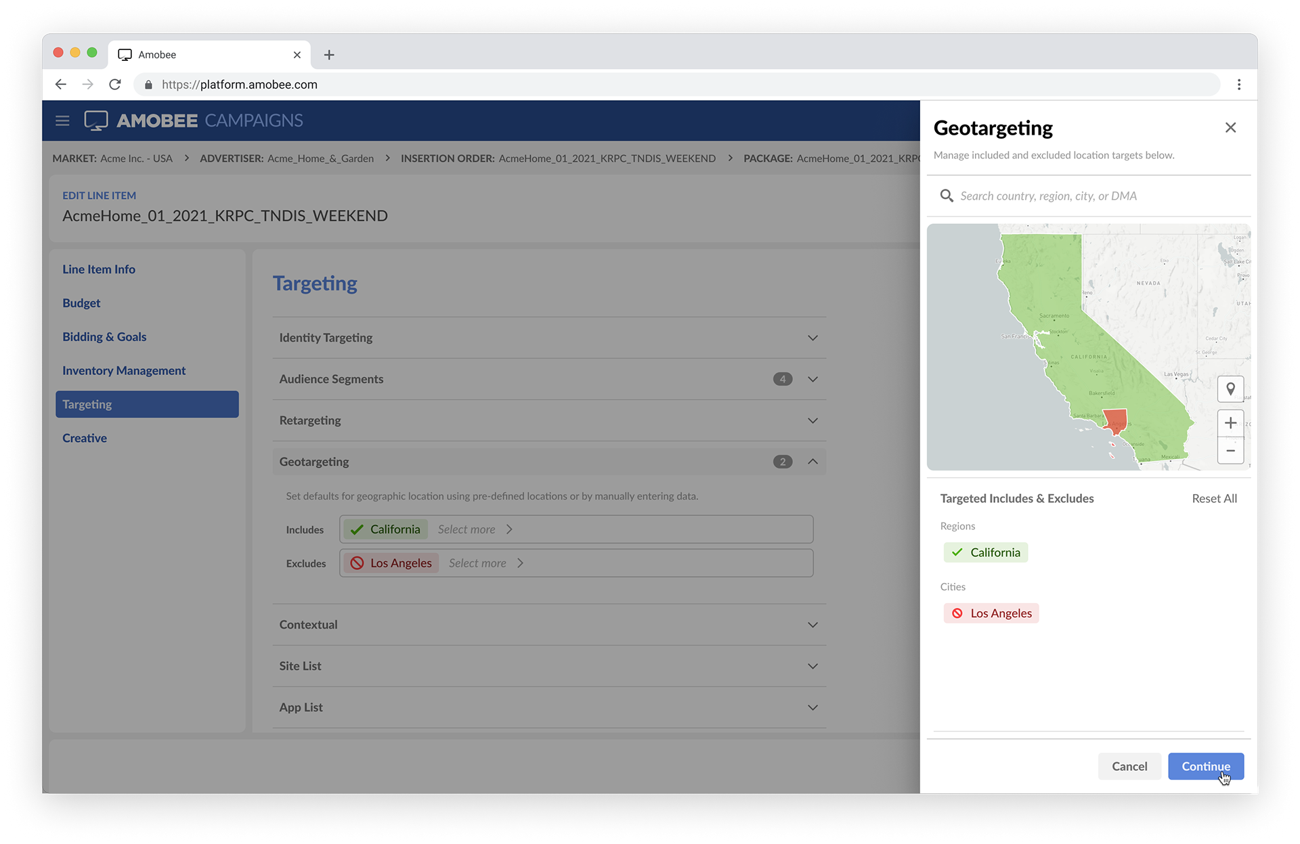Open Inventory Management in sidebar
Screen dimensions: 1300x844
pos(124,371)
